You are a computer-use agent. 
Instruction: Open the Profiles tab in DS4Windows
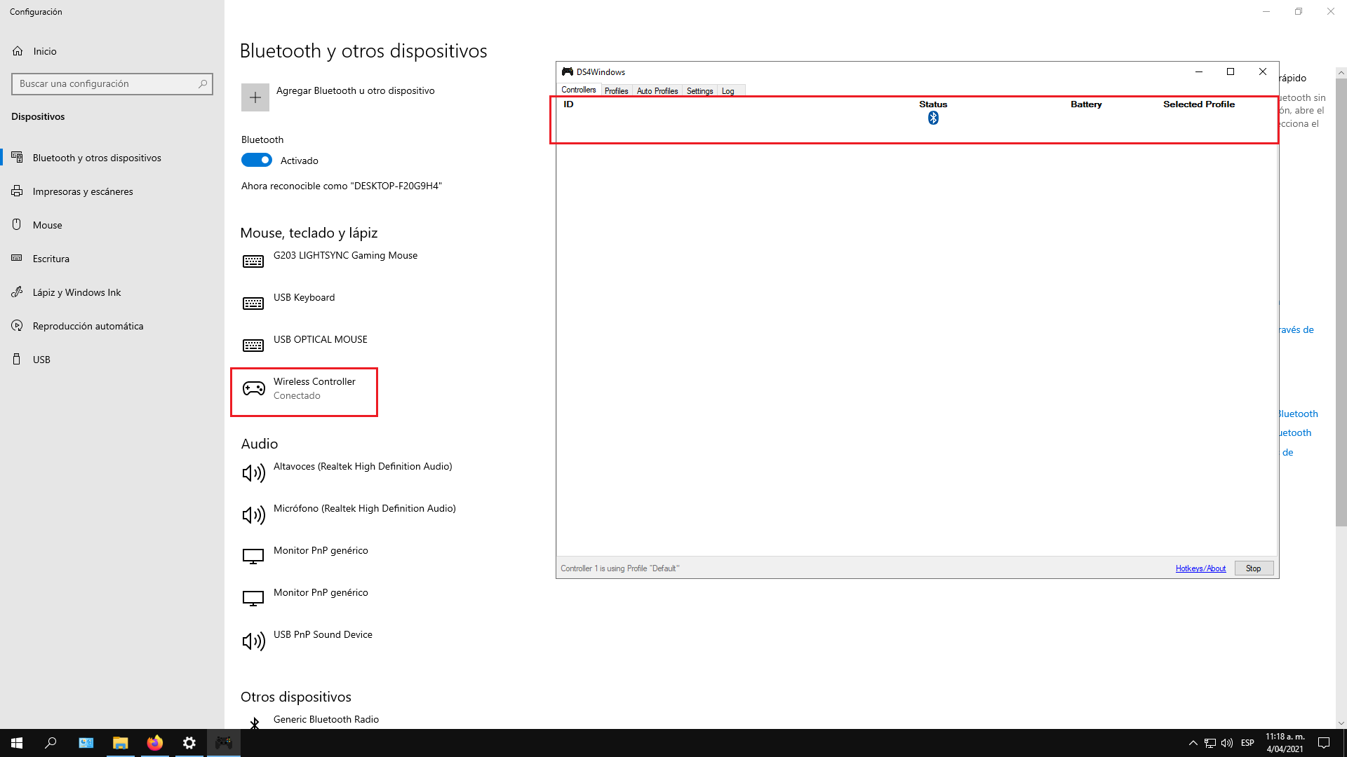click(x=616, y=91)
